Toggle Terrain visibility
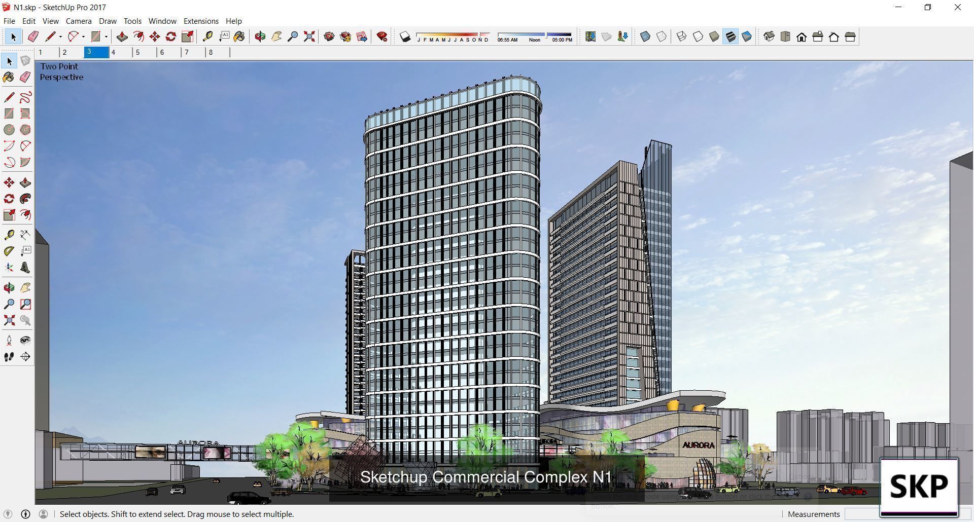Image resolution: width=974 pixels, height=522 pixels. tap(607, 36)
